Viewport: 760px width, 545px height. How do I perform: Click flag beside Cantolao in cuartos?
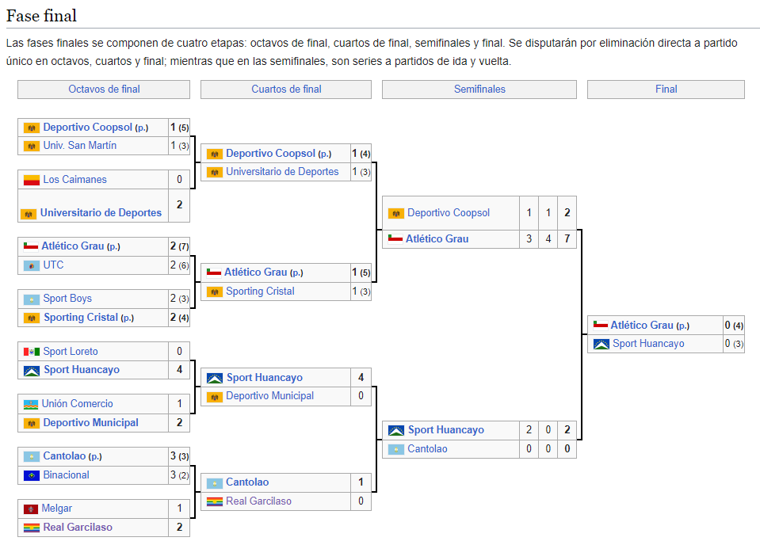point(214,483)
